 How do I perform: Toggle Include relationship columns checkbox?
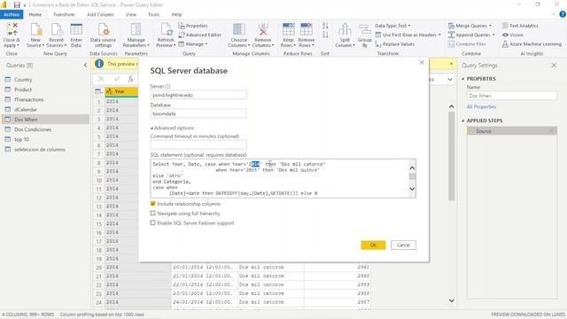coord(153,204)
